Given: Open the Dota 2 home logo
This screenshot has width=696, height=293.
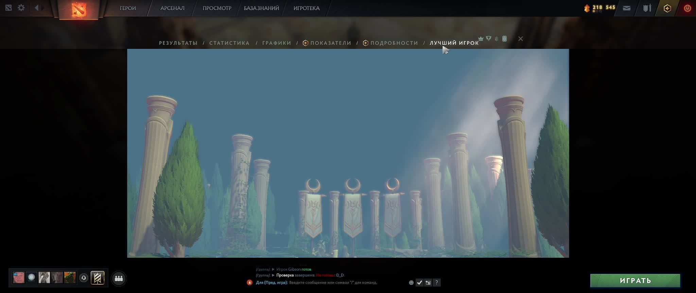Looking at the screenshot, I should coord(79,9).
